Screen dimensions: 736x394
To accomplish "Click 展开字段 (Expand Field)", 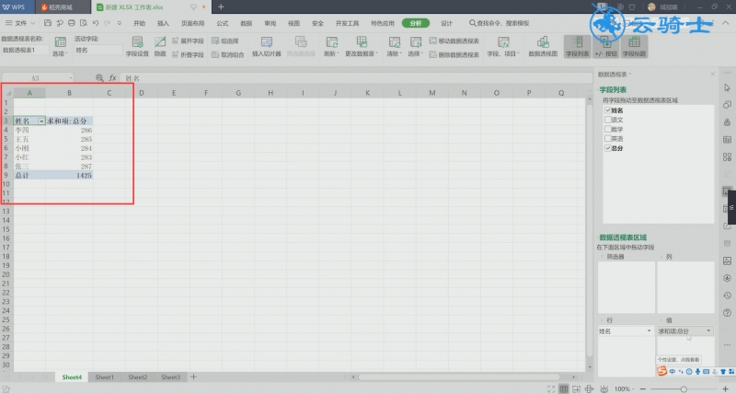I will click(188, 41).
